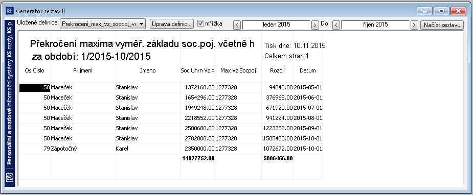Image resolution: width=473 pixels, height=195 pixels.
Task: Maximize the Generátor sestav II window
Action: (441, 11)
